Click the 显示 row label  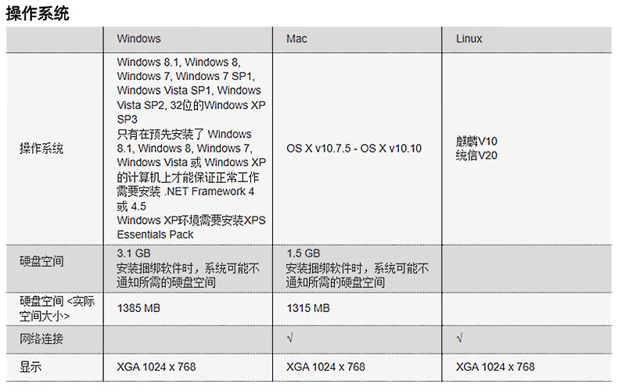(31, 367)
